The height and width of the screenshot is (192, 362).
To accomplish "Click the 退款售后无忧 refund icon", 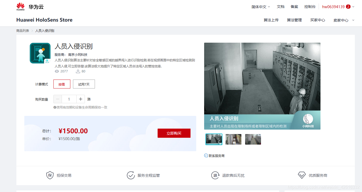I will (x=215, y=175).
